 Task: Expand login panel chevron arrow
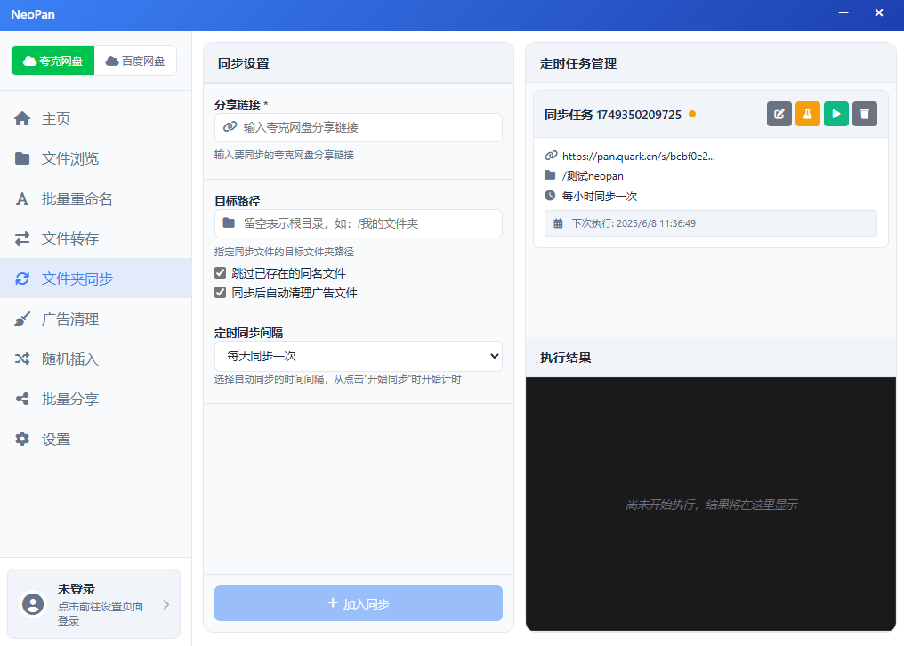[x=166, y=604]
